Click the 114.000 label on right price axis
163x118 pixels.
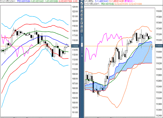[159, 69]
